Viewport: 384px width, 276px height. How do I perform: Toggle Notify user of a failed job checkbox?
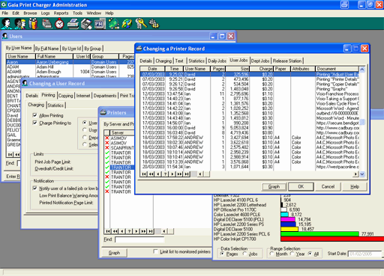[35, 188]
